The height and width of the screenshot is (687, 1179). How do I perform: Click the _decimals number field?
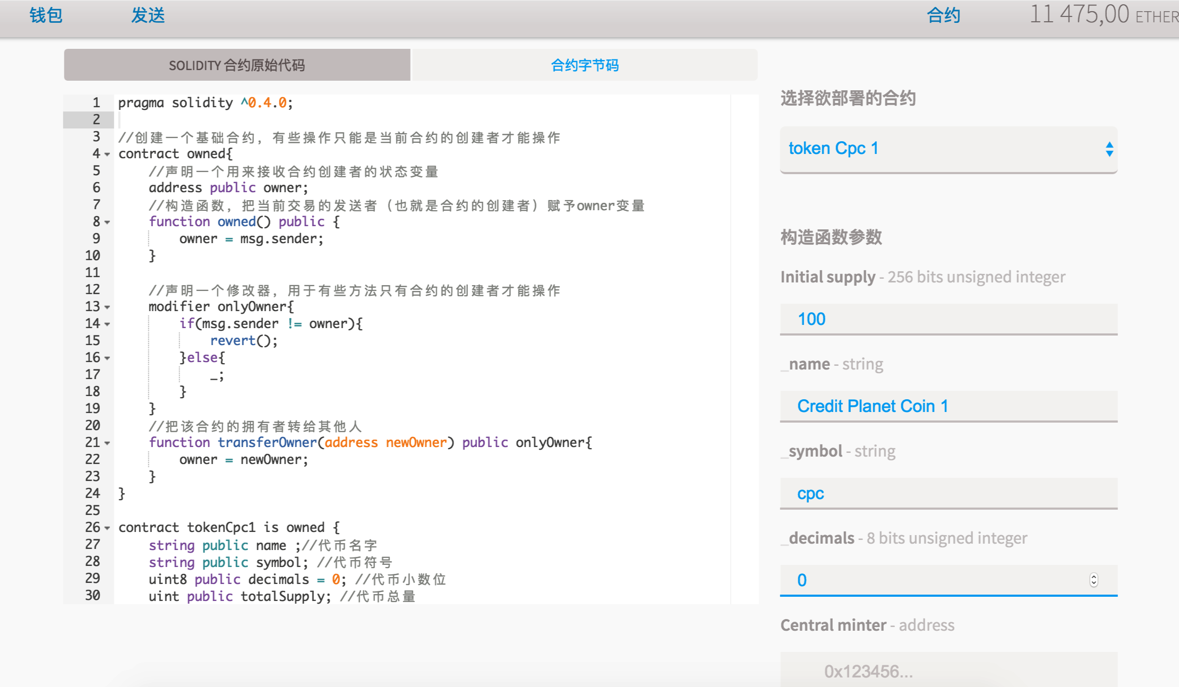pos(929,580)
